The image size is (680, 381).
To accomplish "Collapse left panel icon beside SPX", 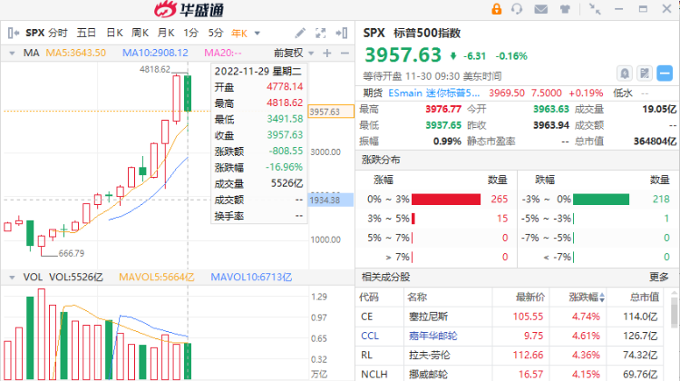I will (x=14, y=33).
